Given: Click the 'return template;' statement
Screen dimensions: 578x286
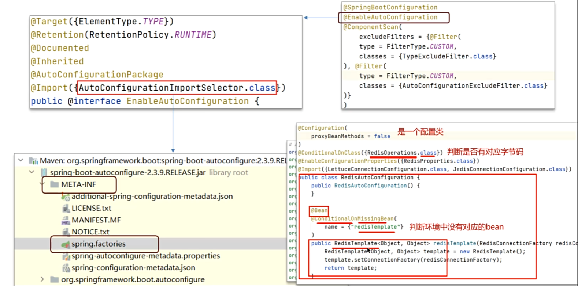Looking at the screenshot, I should pyautogui.click(x=351, y=268).
